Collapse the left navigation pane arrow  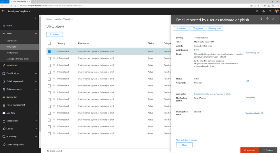coord(36,18)
